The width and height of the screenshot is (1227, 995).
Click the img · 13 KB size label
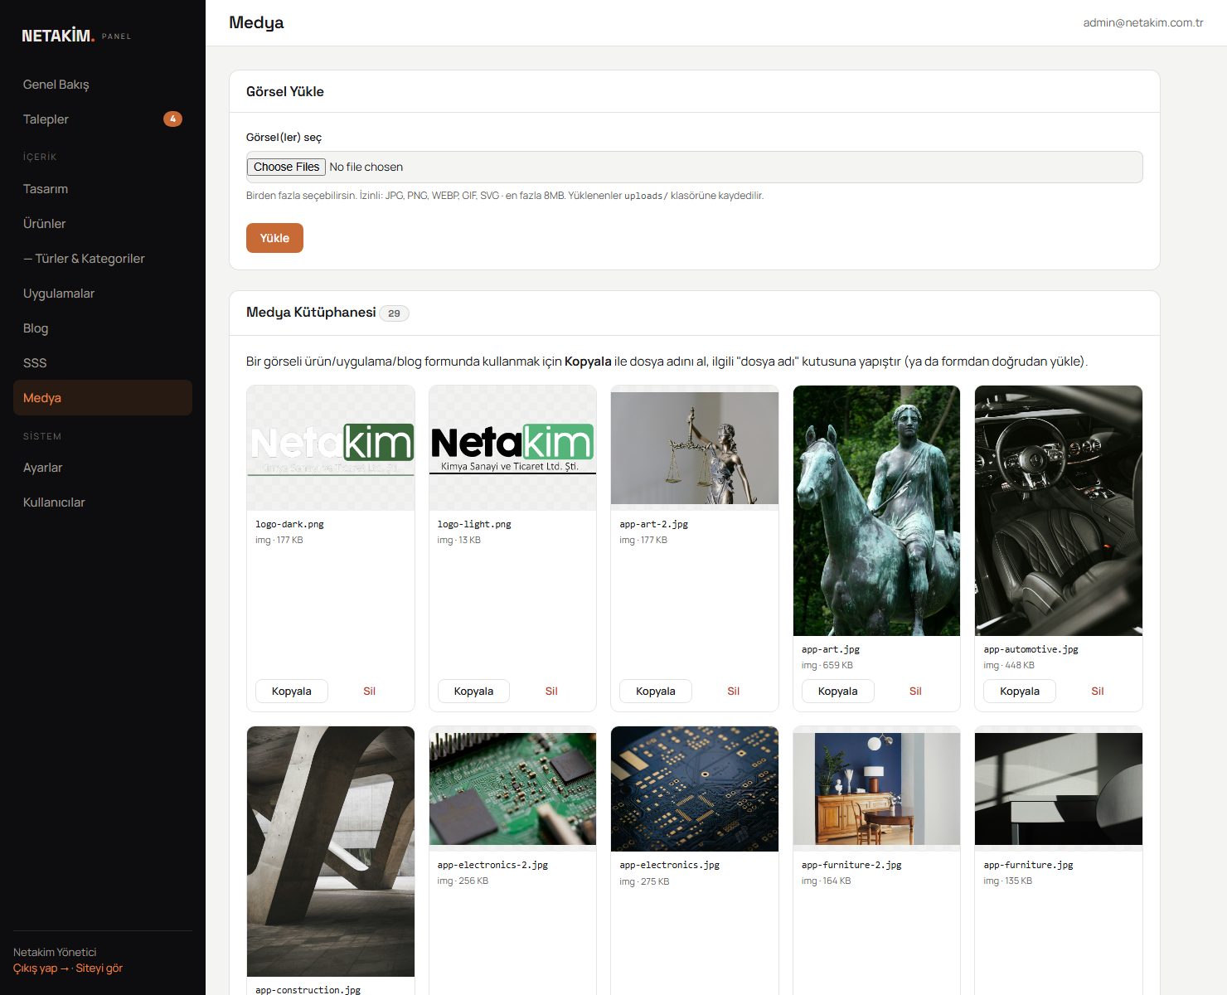pos(459,540)
